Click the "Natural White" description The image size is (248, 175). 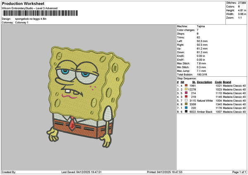point(205,101)
